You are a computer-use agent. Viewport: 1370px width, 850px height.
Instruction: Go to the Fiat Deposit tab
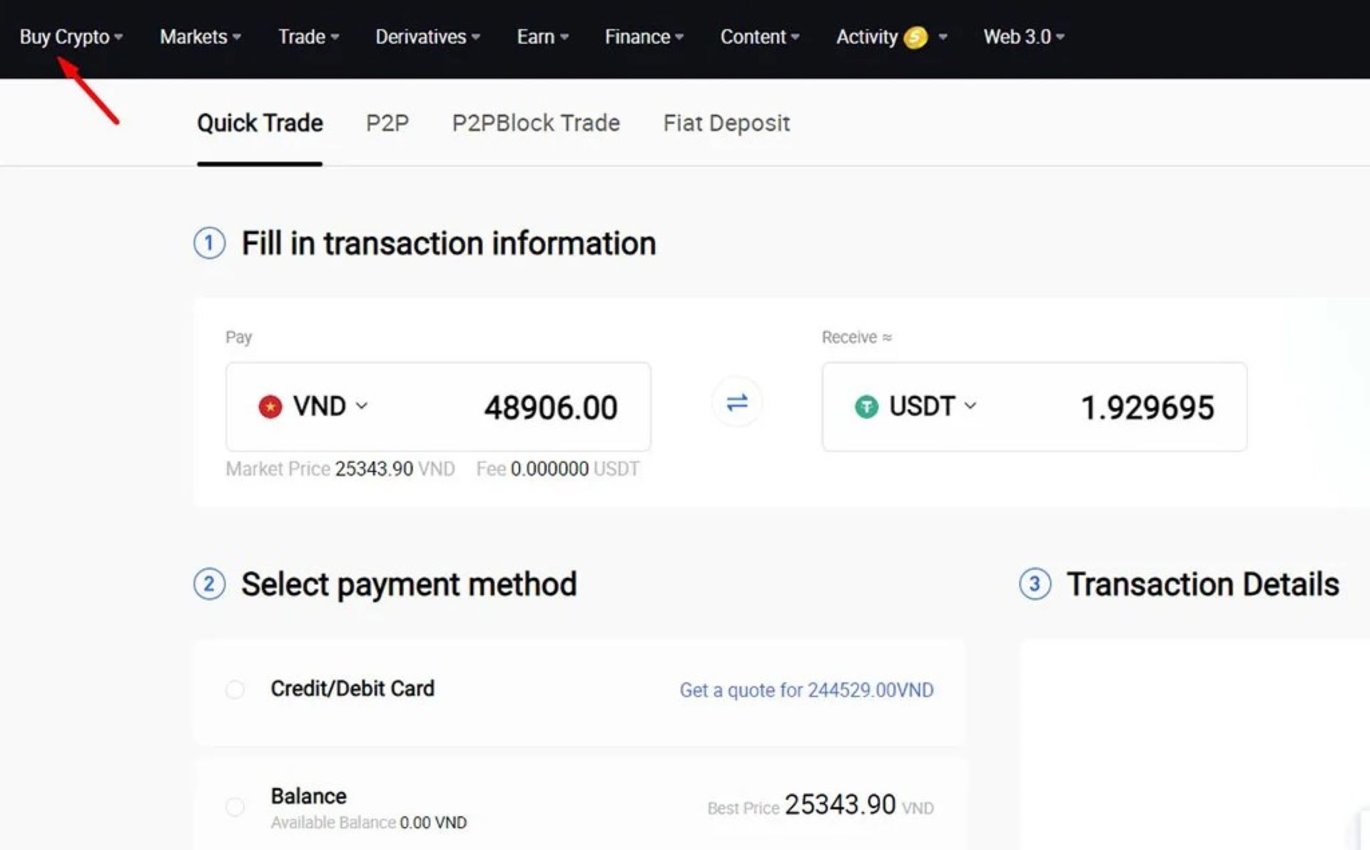(726, 123)
